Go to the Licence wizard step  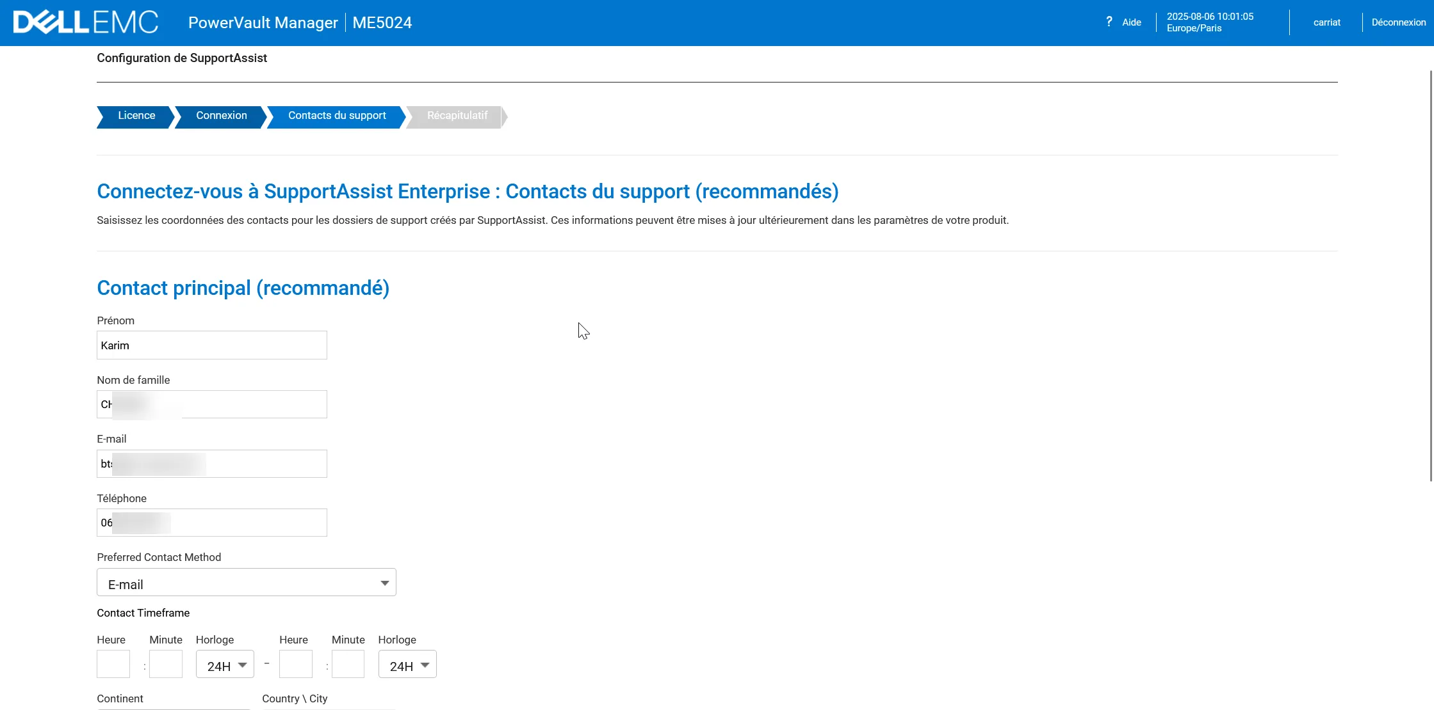pyautogui.click(x=136, y=116)
